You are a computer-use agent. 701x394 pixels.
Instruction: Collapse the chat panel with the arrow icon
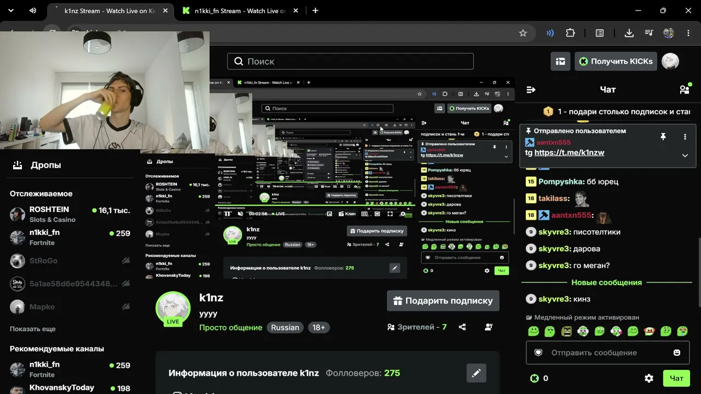531,90
